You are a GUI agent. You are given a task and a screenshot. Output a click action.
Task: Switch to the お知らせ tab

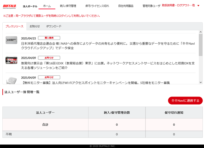35,26
